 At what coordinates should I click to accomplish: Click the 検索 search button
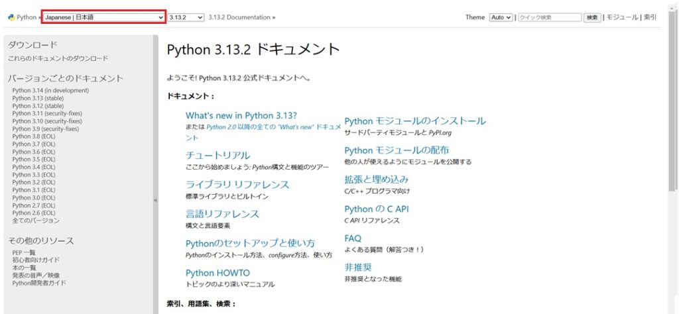(592, 17)
